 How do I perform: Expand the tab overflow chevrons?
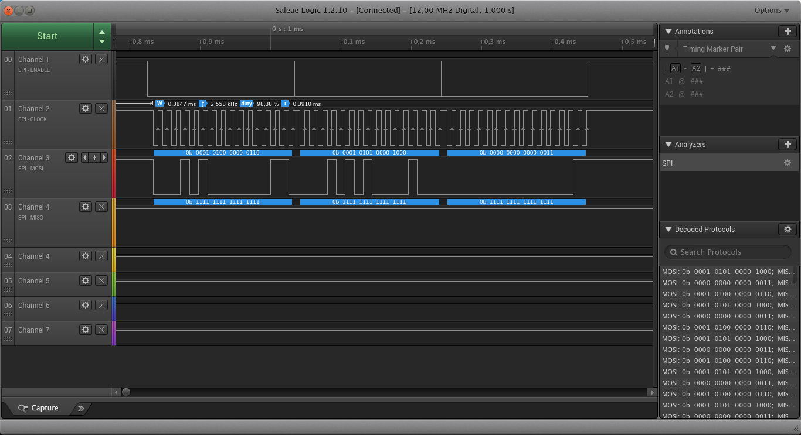pos(82,408)
